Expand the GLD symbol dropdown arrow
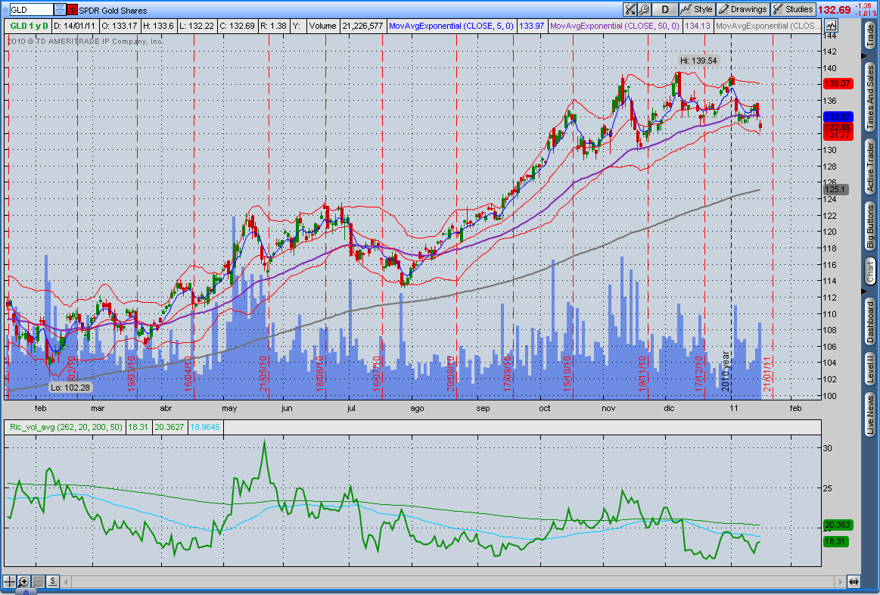The image size is (880, 595). [x=60, y=10]
